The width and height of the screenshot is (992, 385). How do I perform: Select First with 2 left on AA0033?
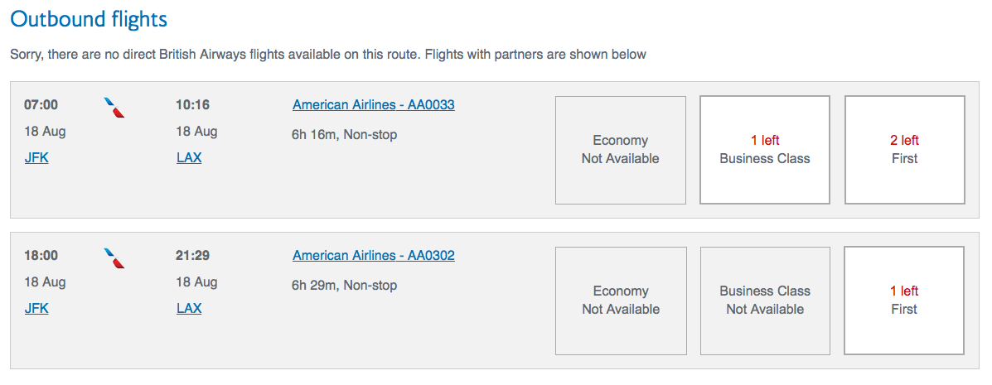coord(904,150)
